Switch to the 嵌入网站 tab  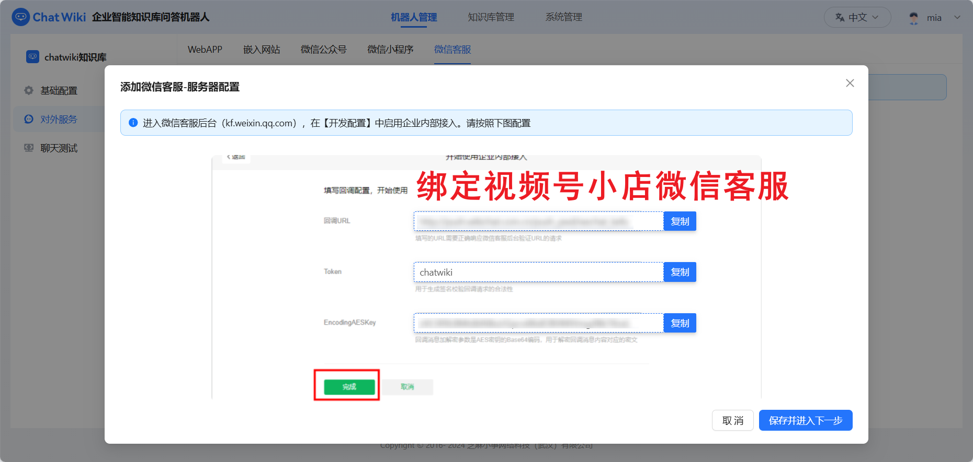click(x=262, y=50)
